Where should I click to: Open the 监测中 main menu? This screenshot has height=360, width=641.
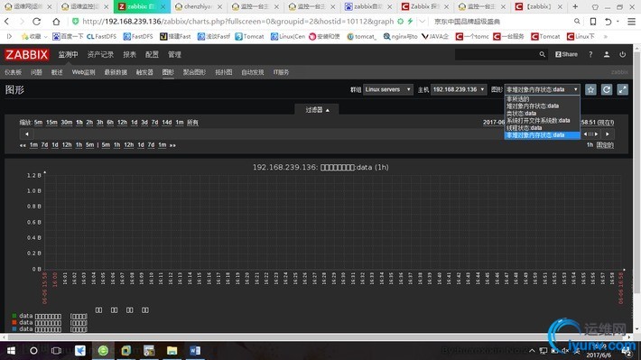pyautogui.click(x=68, y=54)
